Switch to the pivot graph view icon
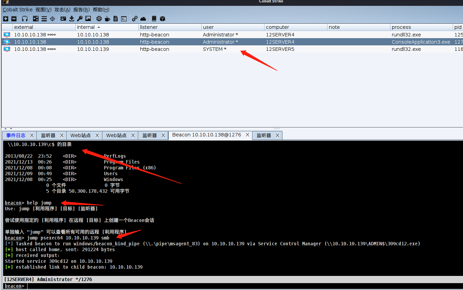463x290 pixels. coord(36,19)
